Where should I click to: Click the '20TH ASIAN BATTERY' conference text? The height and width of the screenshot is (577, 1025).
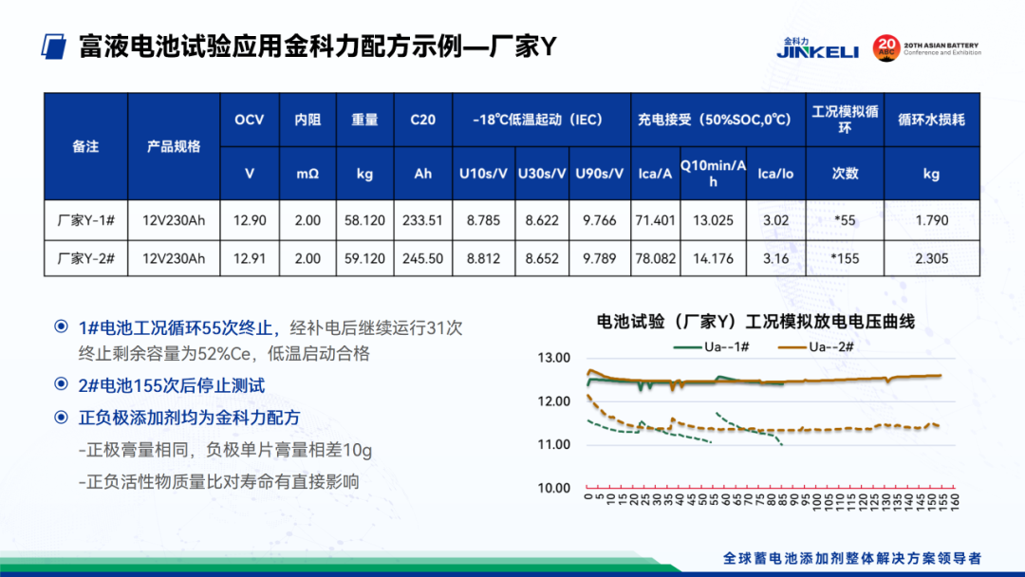click(941, 45)
